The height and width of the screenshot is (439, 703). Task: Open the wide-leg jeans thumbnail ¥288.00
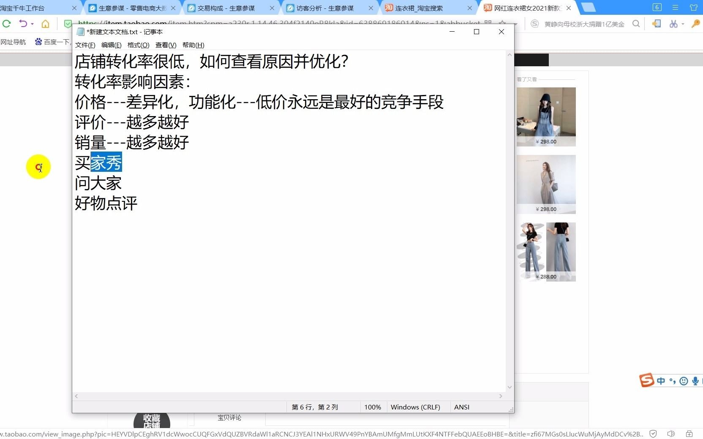(x=546, y=252)
